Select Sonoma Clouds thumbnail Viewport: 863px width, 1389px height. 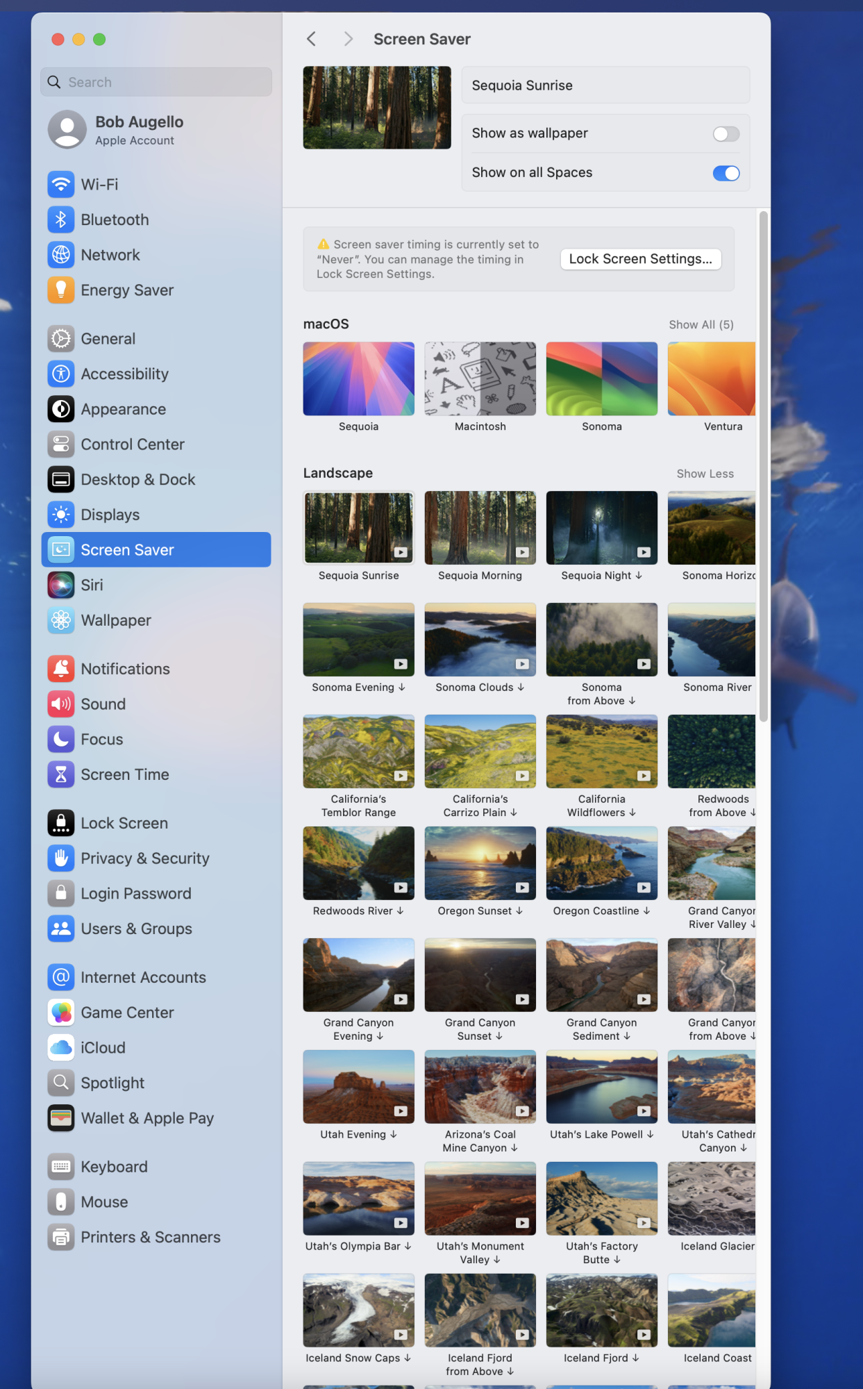click(x=480, y=640)
